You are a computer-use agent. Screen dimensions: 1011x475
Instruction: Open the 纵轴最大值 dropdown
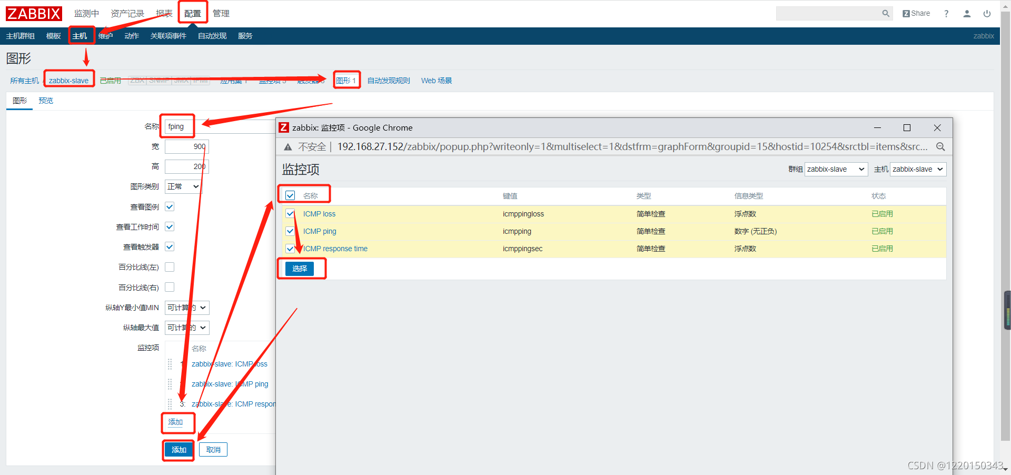click(x=187, y=328)
